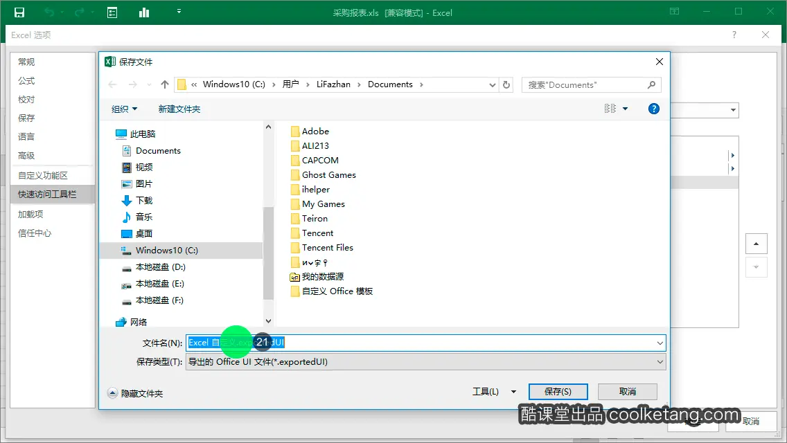Image resolution: width=787 pixels, height=443 pixels.
Task: Click the 保存(S) button
Action: [558, 391]
